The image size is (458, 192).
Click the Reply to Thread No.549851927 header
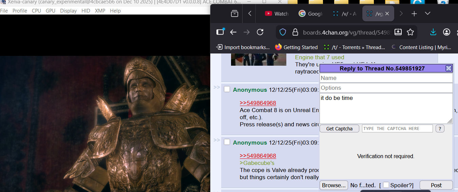coord(382,68)
